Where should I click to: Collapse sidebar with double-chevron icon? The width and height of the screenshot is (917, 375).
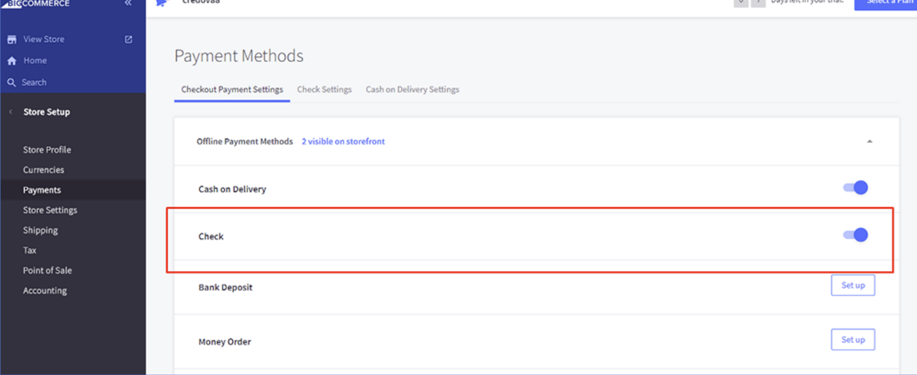128,4
